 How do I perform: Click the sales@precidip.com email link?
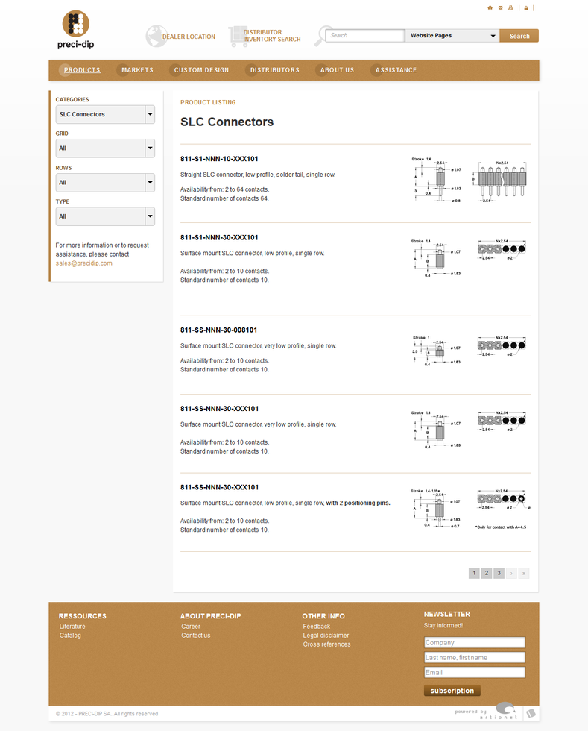click(84, 263)
